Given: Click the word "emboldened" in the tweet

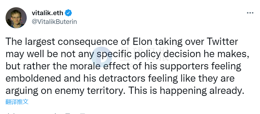Looking at the screenshot, I should [33, 78].
